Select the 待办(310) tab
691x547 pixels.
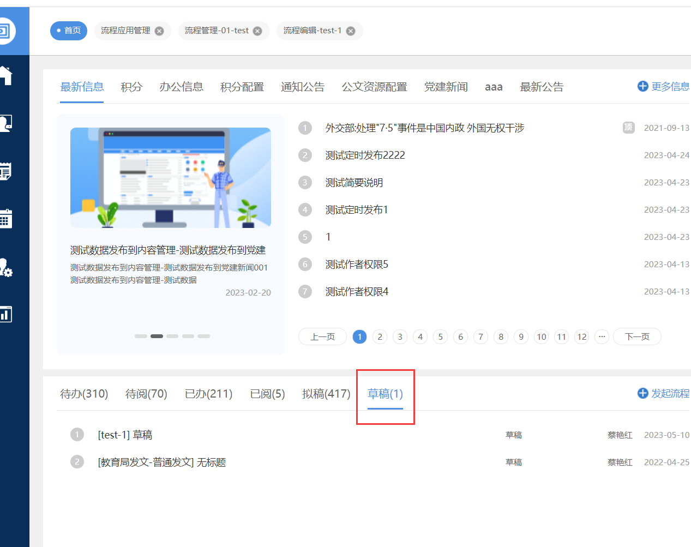click(x=84, y=394)
